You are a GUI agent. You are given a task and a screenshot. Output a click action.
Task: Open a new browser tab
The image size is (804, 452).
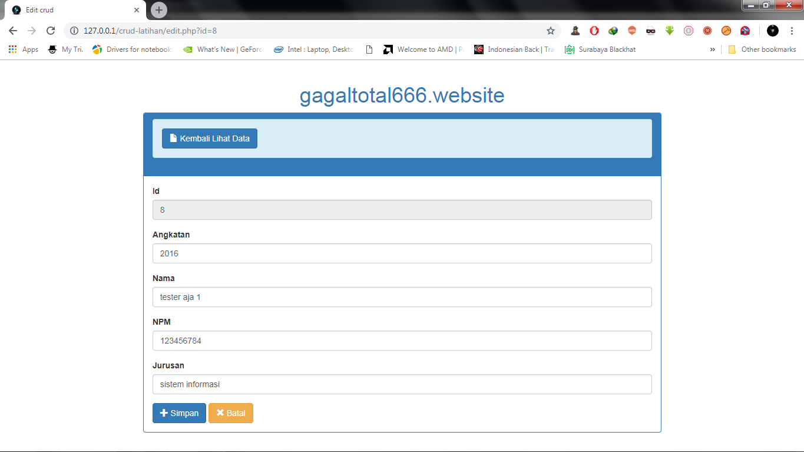(x=159, y=10)
